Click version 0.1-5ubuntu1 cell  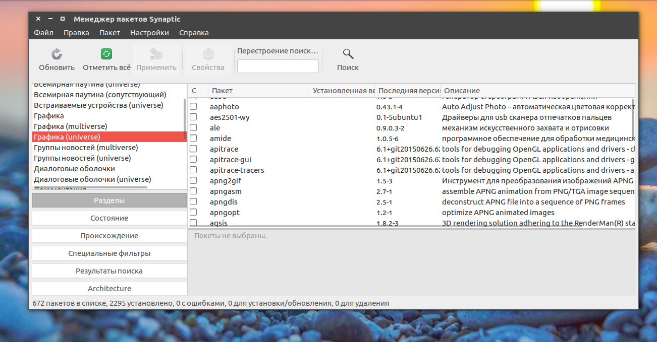click(399, 117)
